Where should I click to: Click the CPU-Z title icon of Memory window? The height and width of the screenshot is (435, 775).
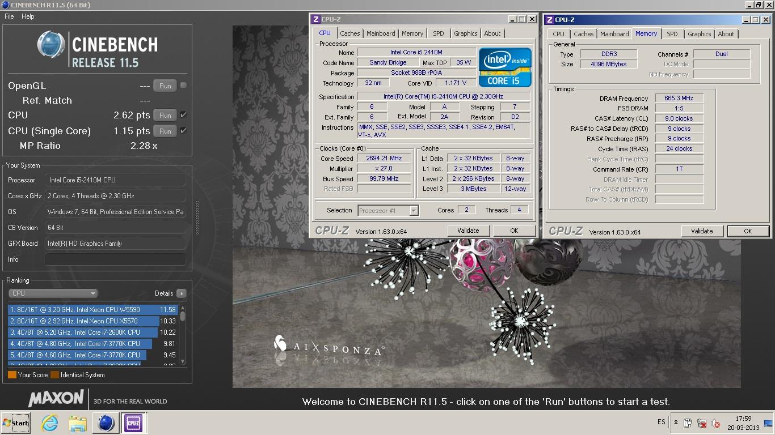pyautogui.click(x=549, y=19)
